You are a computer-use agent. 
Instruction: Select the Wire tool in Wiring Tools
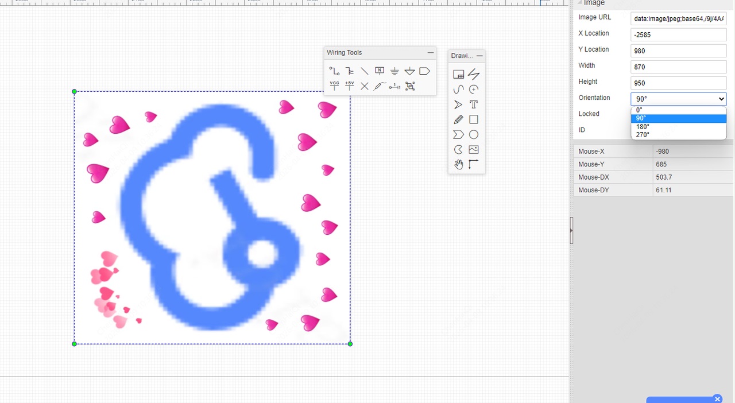tap(334, 71)
